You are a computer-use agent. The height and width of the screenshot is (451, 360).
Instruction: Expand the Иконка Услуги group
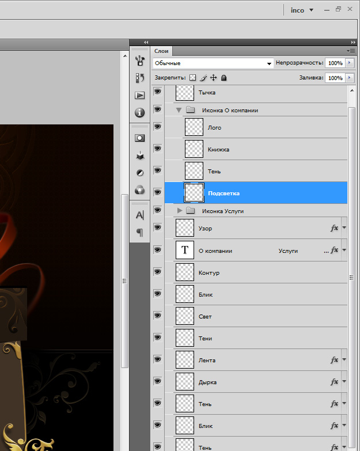pos(180,211)
